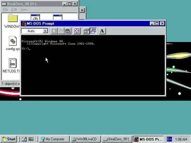The height and width of the screenshot is (143, 191).
Task: Switch to BeatZero_98 taskbar button
Action: 117,139
